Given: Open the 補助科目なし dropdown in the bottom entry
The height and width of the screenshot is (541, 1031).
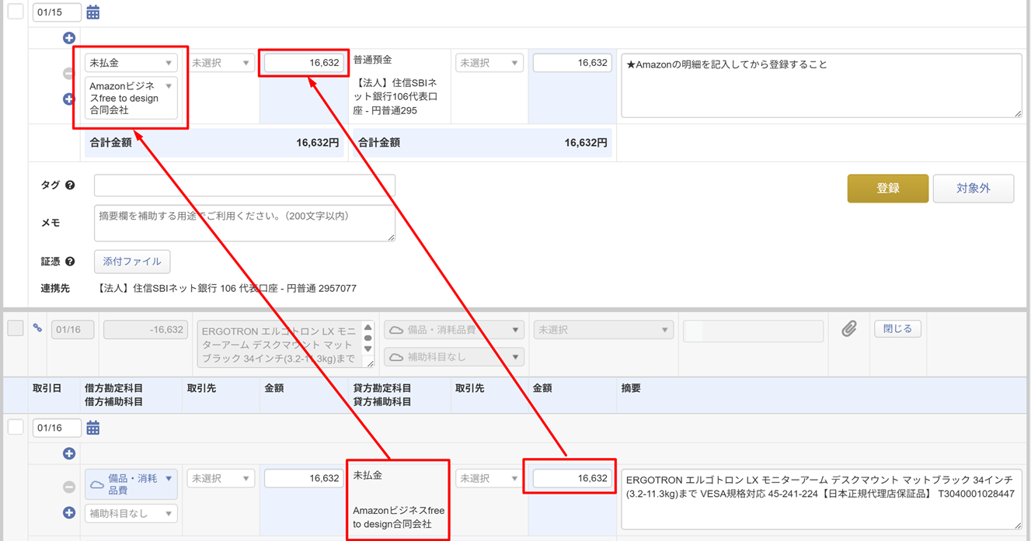Looking at the screenshot, I should pyautogui.click(x=131, y=513).
